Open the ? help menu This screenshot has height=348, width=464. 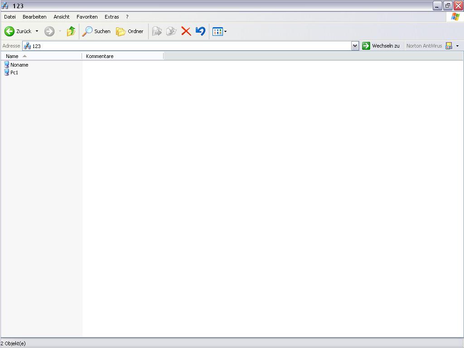[x=127, y=17]
